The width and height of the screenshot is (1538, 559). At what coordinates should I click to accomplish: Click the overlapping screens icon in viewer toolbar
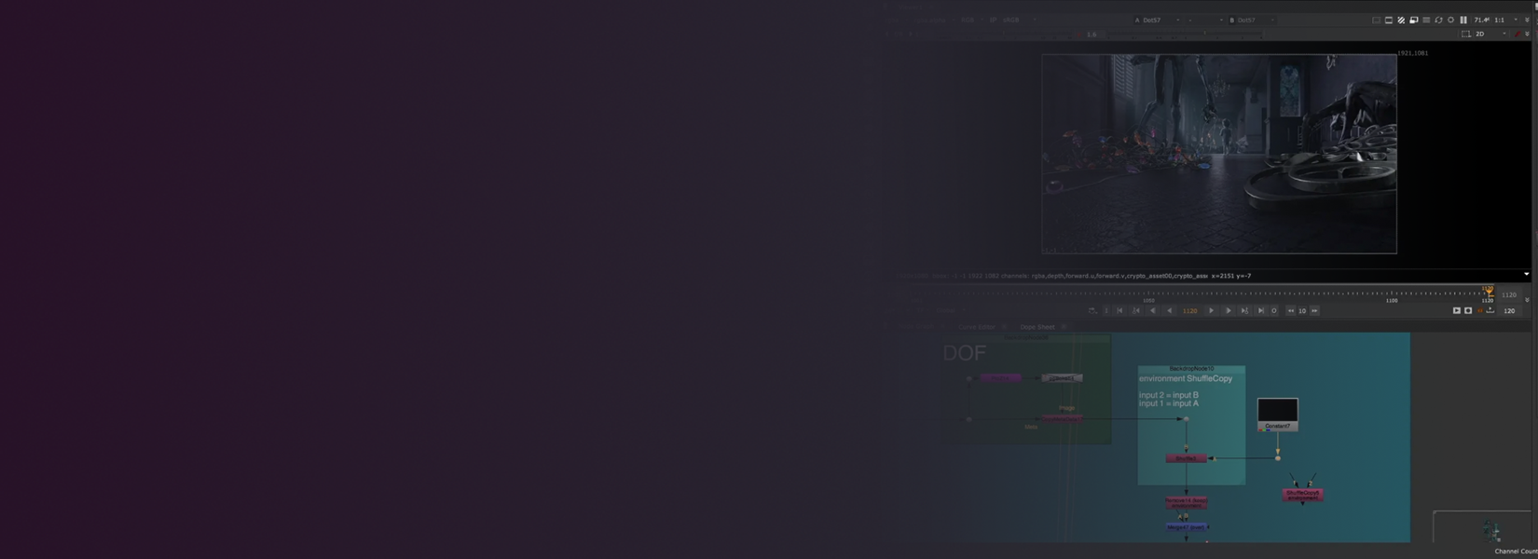click(x=1413, y=20)
